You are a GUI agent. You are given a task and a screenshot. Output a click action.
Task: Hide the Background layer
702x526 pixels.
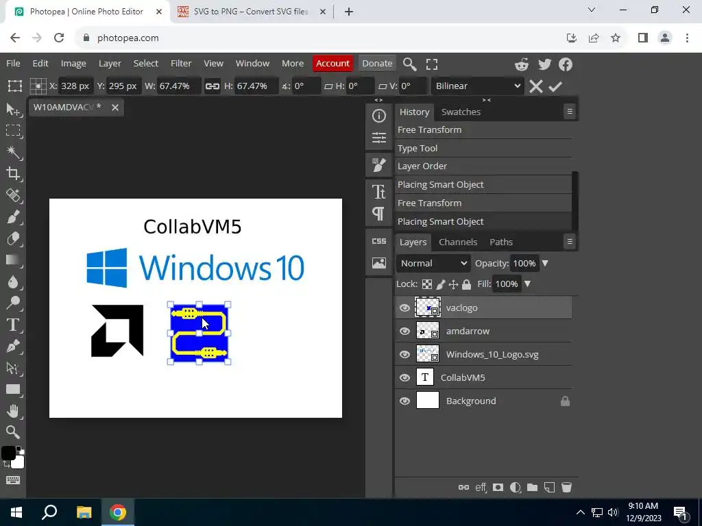404,401
